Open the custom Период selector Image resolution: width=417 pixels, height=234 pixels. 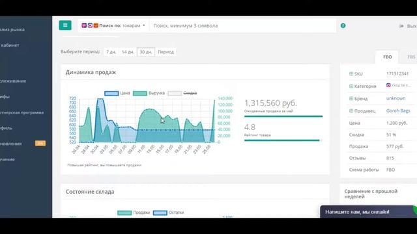point(165,52)
